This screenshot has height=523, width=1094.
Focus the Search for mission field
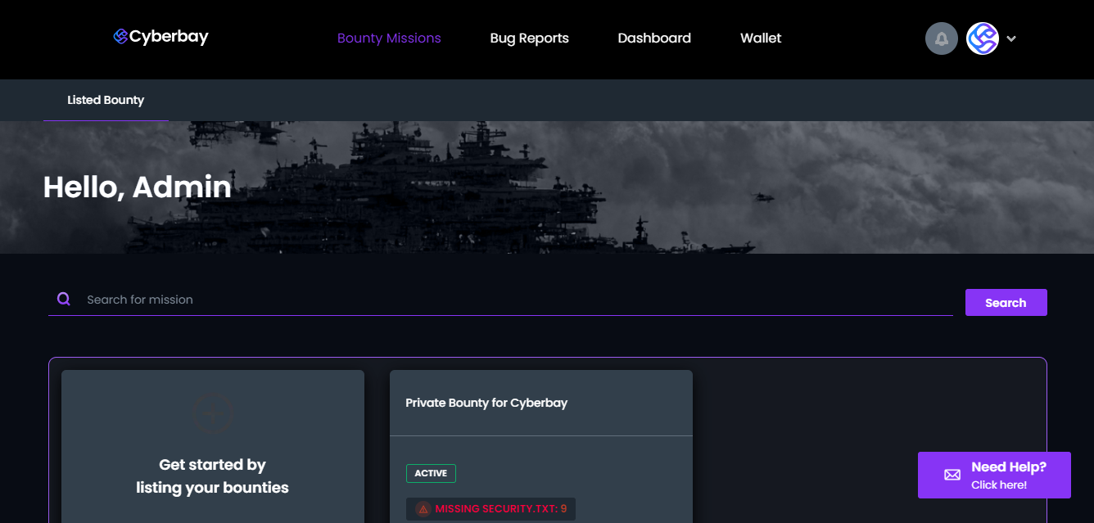(500, 300)
